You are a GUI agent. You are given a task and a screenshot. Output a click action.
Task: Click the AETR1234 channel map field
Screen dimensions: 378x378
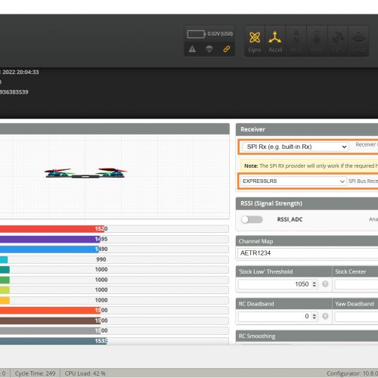tap(308, 253)
